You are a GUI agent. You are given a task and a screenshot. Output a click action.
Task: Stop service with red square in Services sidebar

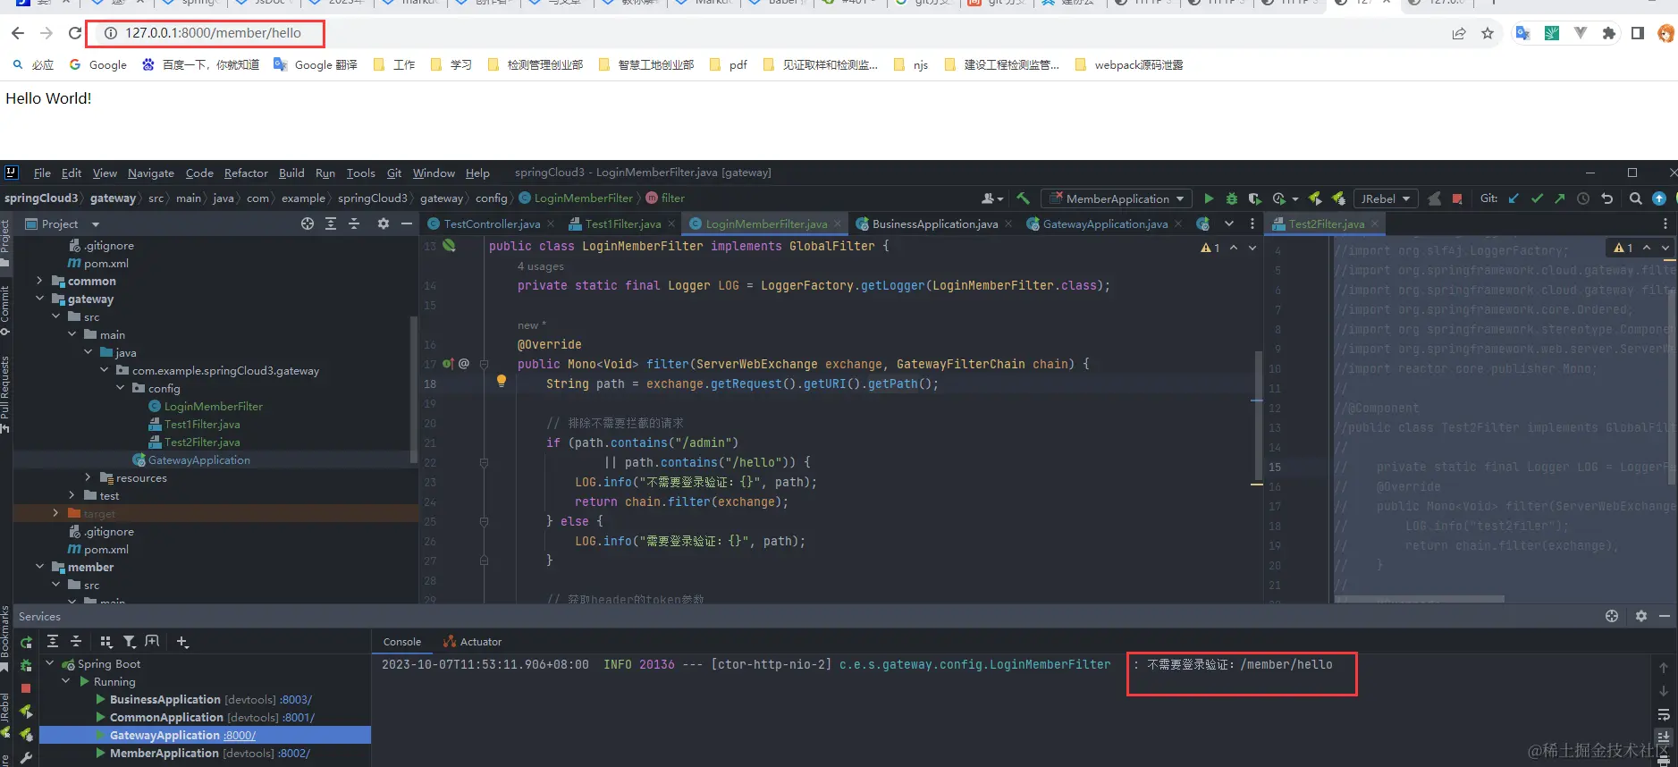[26, 688]
